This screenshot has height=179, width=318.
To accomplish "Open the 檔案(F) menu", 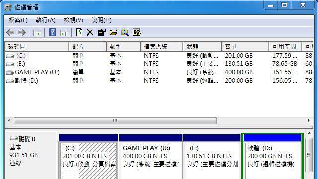I will tap(18, 20).
